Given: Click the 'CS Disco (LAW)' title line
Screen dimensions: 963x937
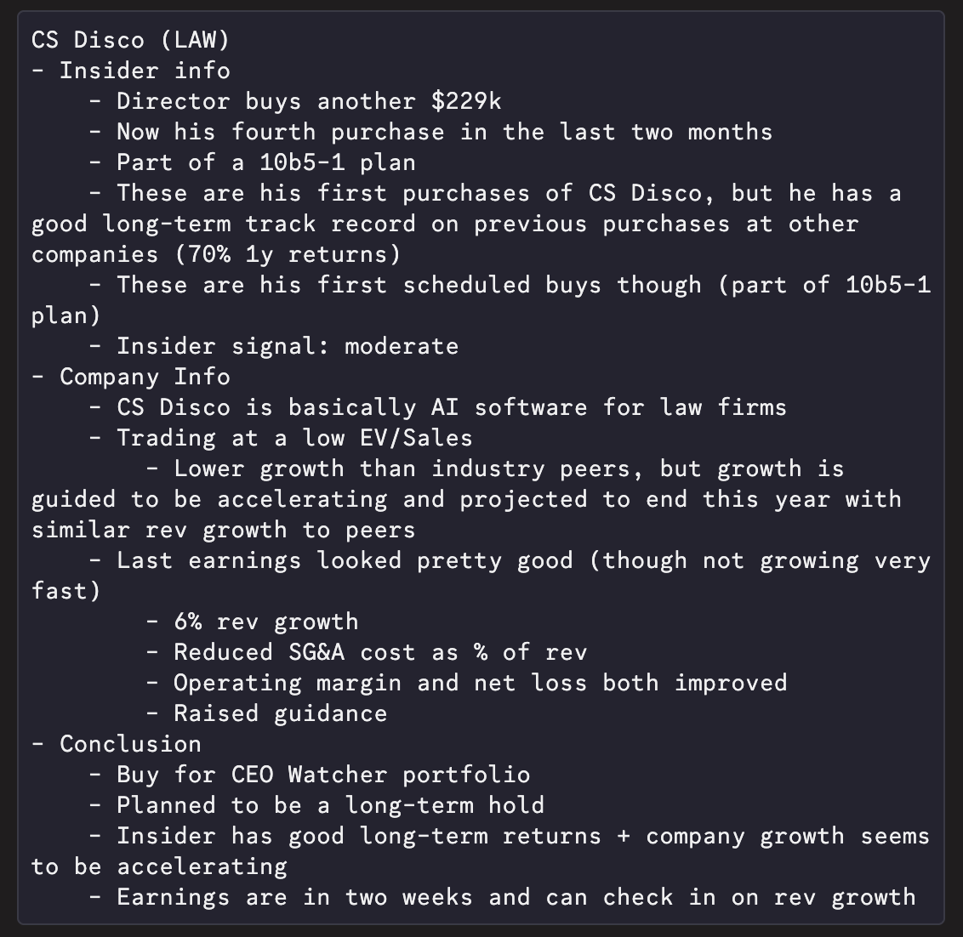Looking at the screenshot, I should 131,40.
